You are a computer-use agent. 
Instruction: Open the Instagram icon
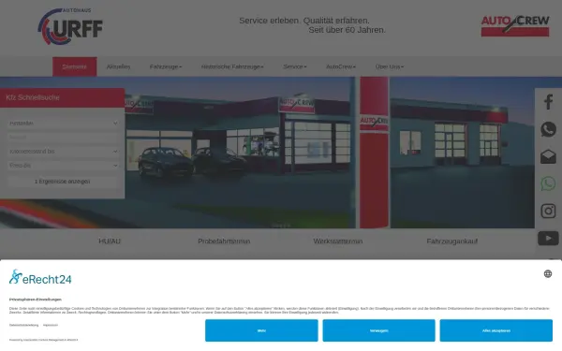[548, 211]
